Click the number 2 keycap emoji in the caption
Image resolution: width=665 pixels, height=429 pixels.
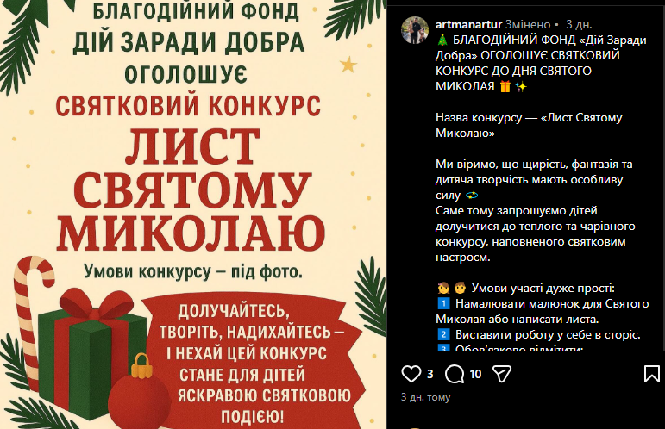pos(443,334)
